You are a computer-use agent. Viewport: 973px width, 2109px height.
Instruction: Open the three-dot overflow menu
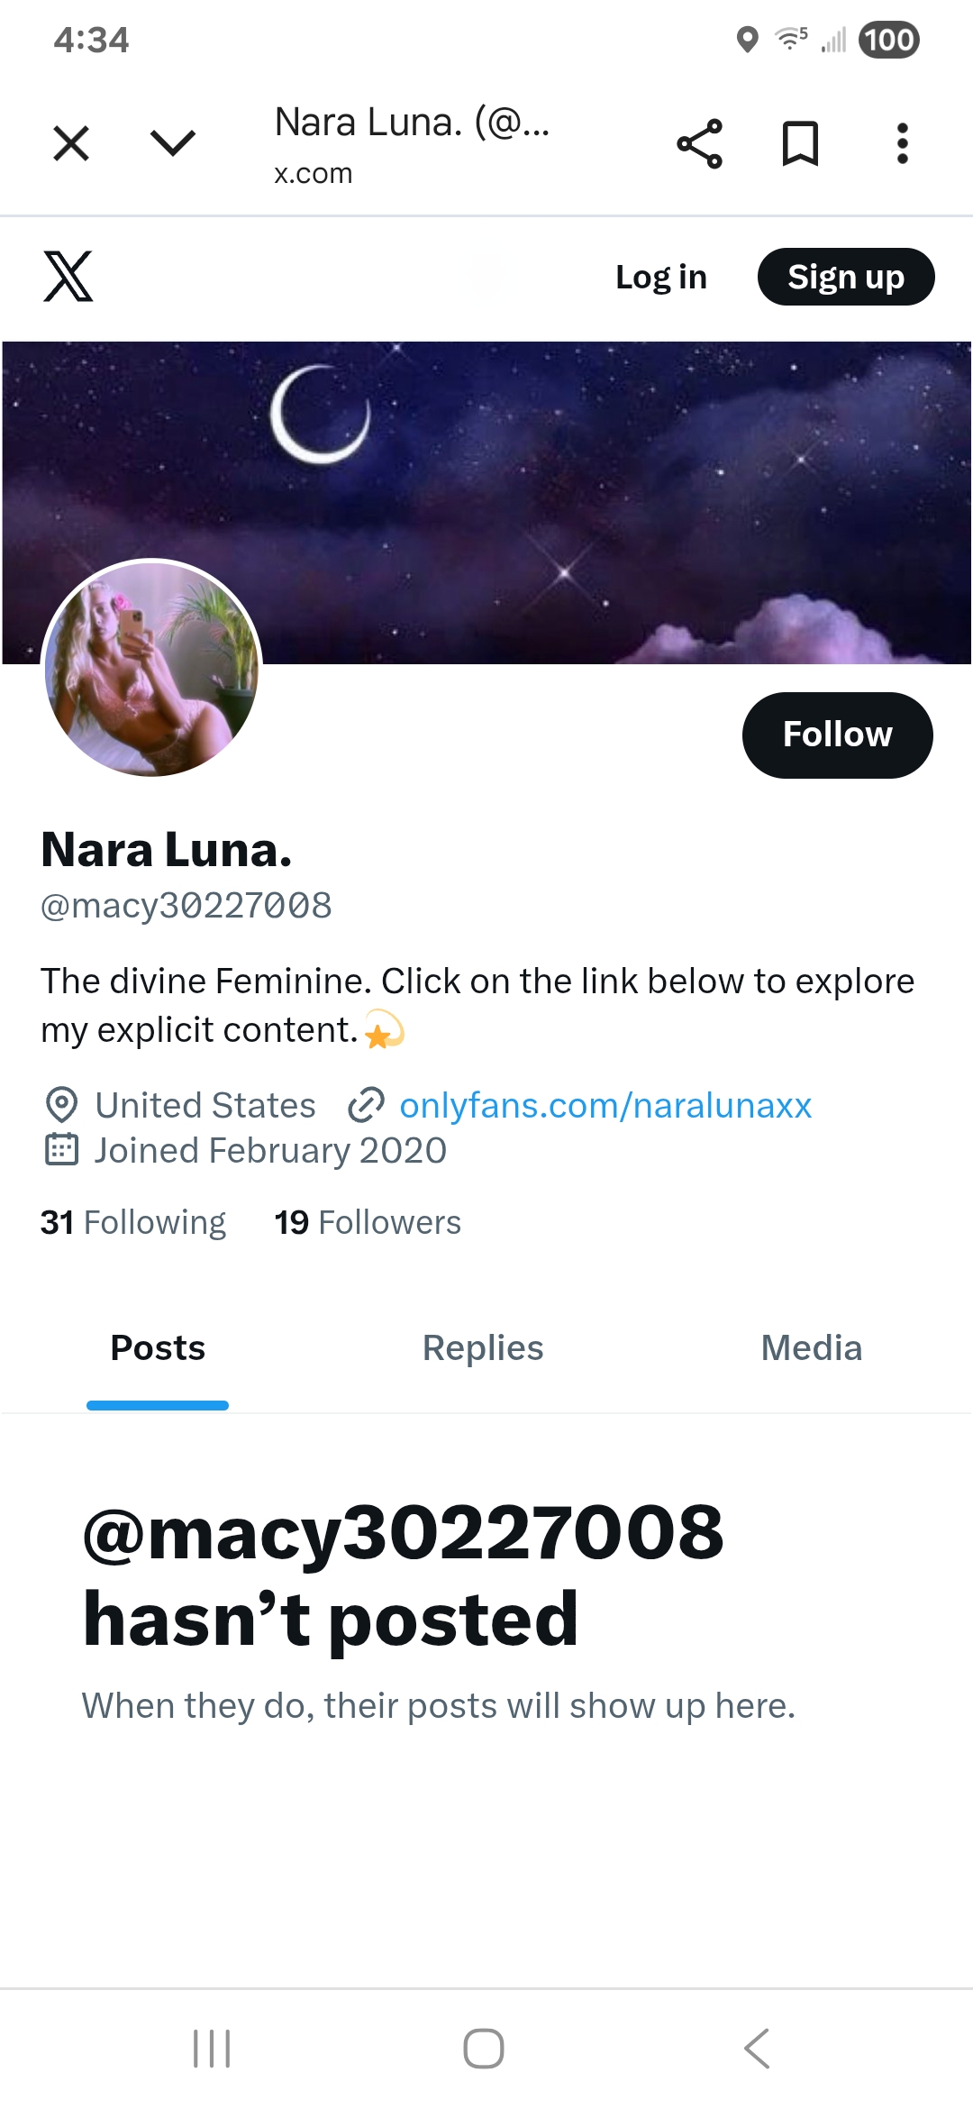(x=902, y=144)
